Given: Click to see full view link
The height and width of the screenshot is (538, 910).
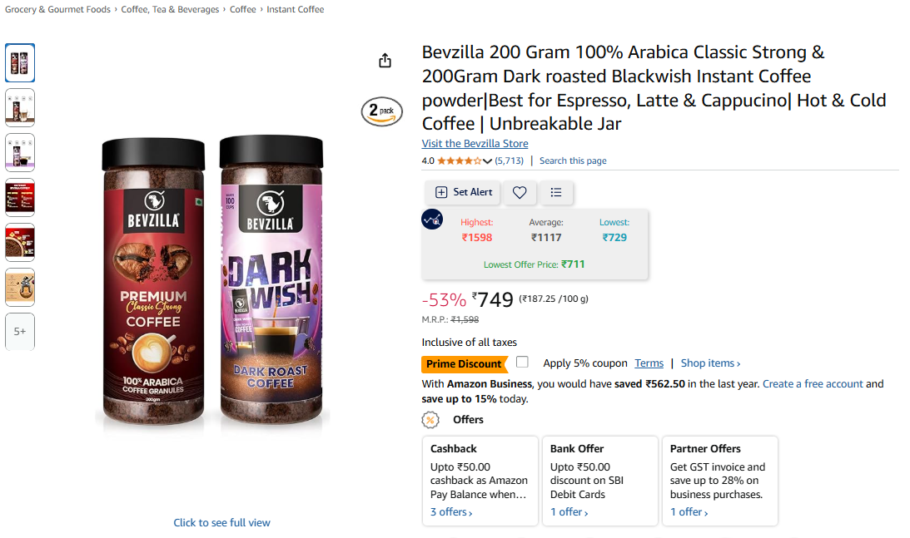Looking at the screenshot, I should click(221, 522).
